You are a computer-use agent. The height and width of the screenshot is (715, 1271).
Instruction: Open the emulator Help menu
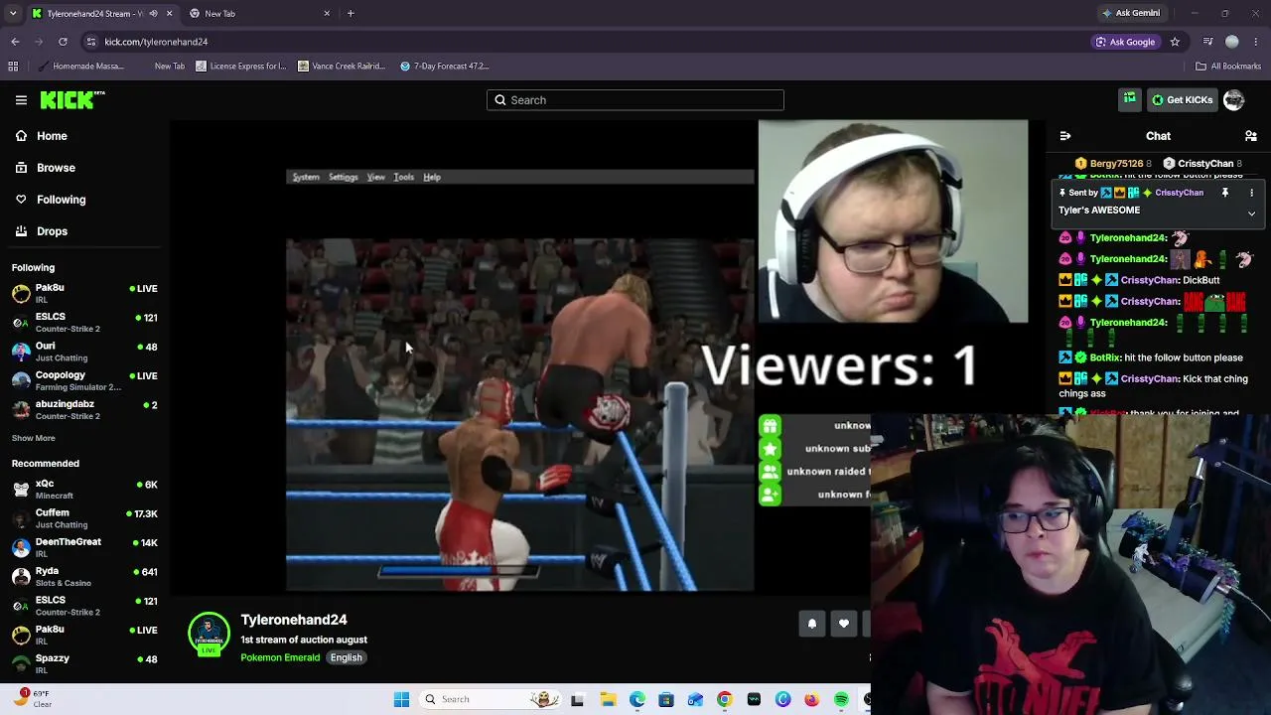pos(432,177)
